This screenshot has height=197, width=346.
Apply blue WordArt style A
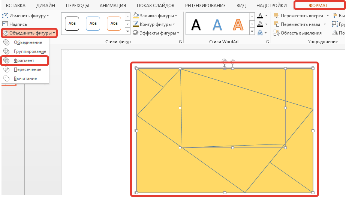click(217, 24)
